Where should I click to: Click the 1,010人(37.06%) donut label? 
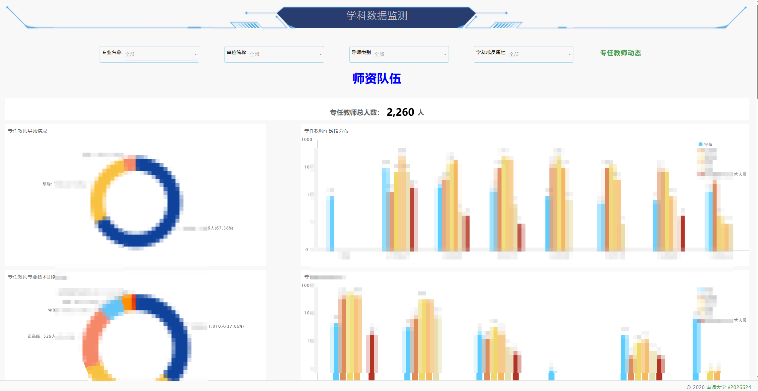[x=226, y=326]
